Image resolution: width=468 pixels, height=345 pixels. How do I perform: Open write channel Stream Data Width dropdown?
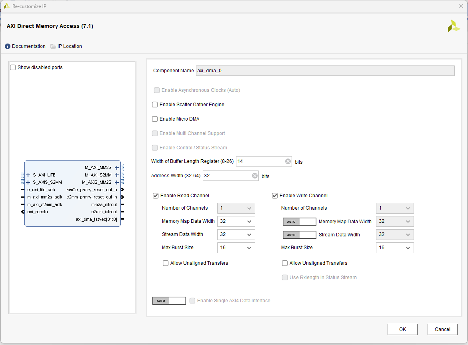[394, 234]
